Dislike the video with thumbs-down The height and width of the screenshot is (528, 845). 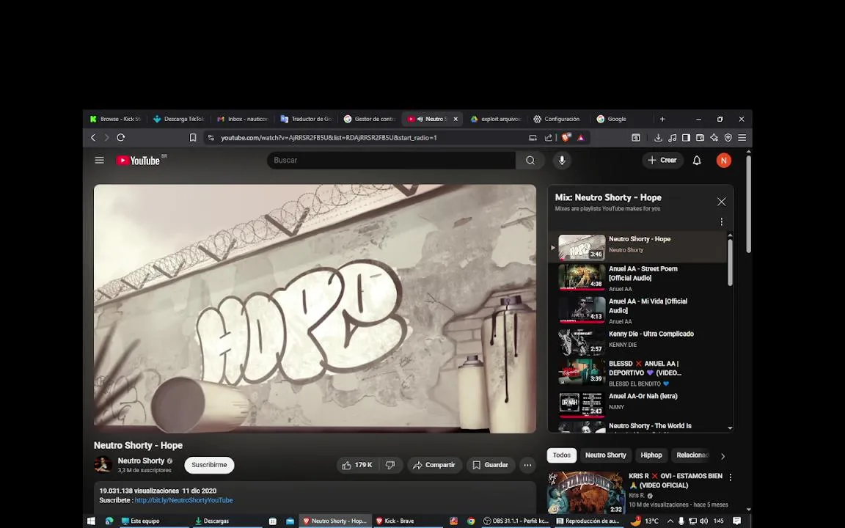(391, 465)
